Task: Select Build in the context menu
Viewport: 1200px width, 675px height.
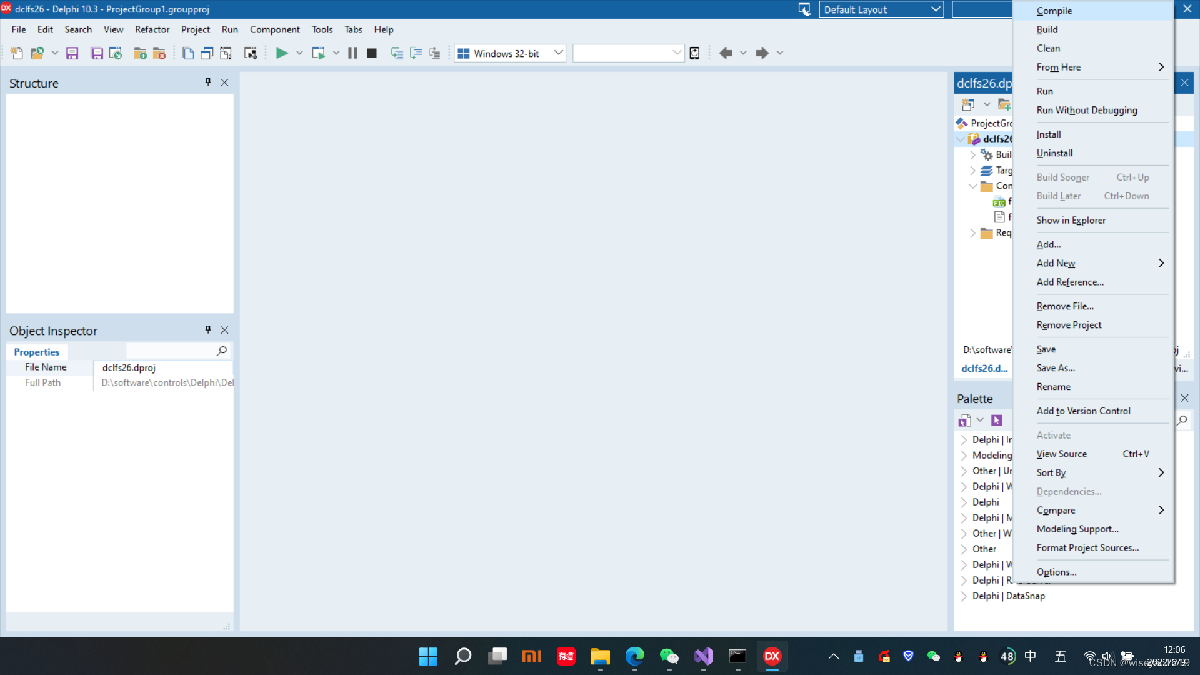Action: click(x=1093, y=29)
